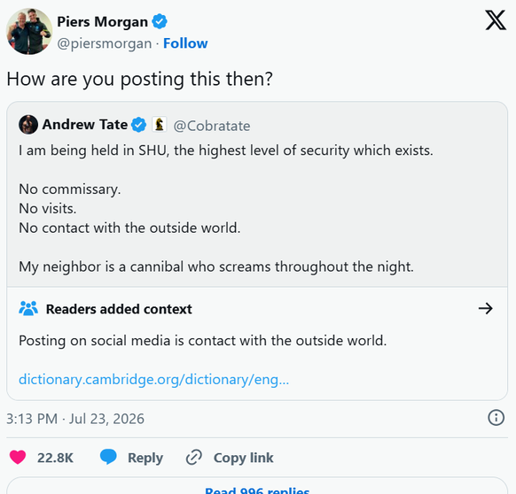Click the X logo icon
This screenshot has width=516, height=494.
click(x=496, y=20)
